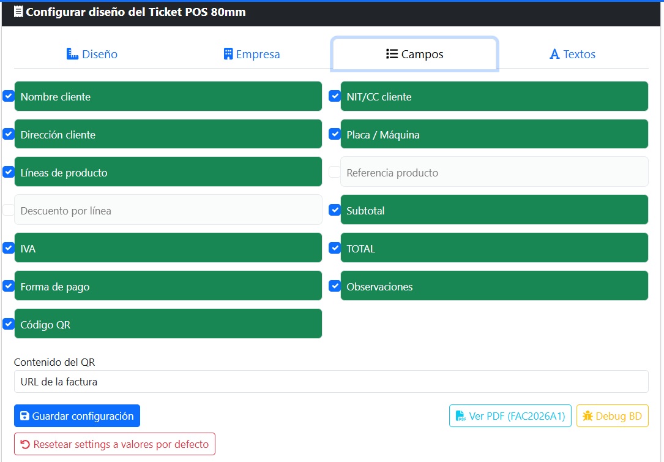Enable the Descuento por línea checkbox
This screenshot has width=664, height=462.
[x=9, y=210]
